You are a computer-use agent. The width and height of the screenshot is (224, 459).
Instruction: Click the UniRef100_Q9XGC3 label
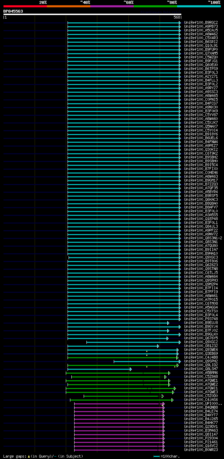coord(201,257)
